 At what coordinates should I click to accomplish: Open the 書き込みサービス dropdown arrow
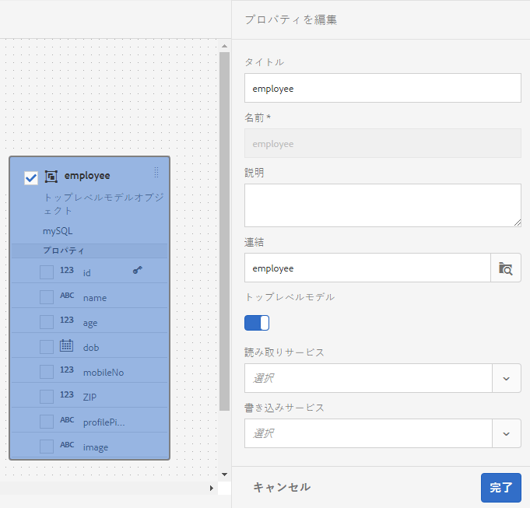point(507,433)
